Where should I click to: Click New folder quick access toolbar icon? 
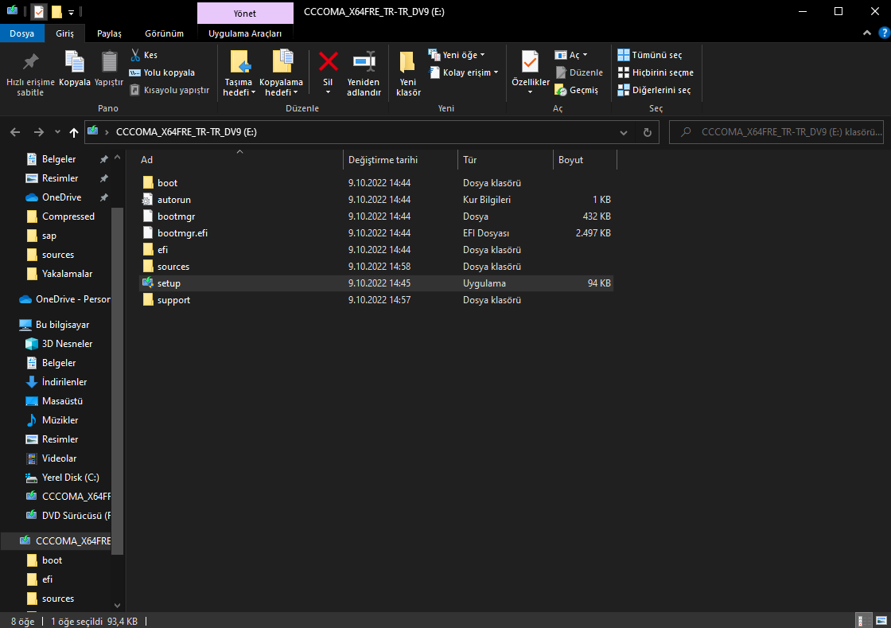(x=56, y=11)
